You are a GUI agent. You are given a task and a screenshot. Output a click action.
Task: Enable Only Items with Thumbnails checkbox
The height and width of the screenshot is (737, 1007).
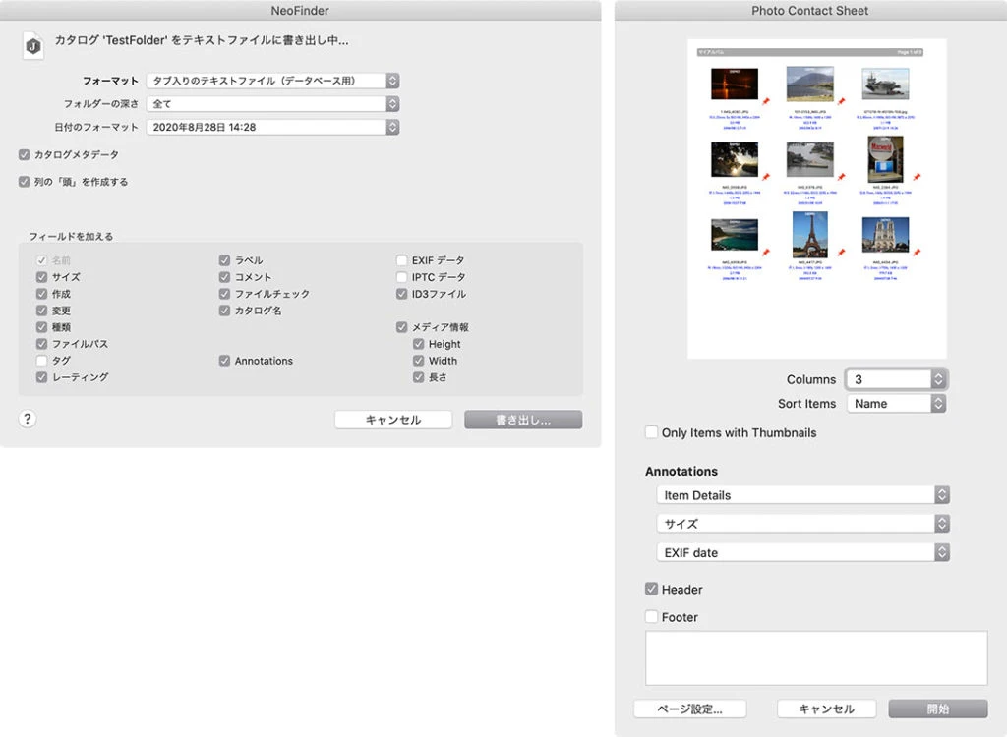(651, 432)
